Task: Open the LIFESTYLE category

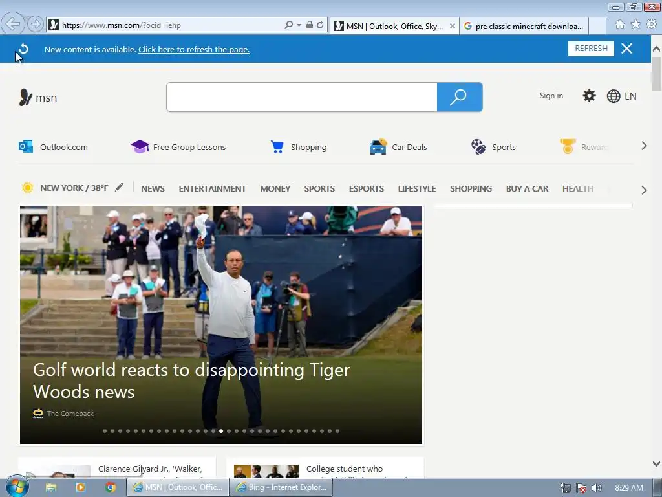Action: pos(417,188)
